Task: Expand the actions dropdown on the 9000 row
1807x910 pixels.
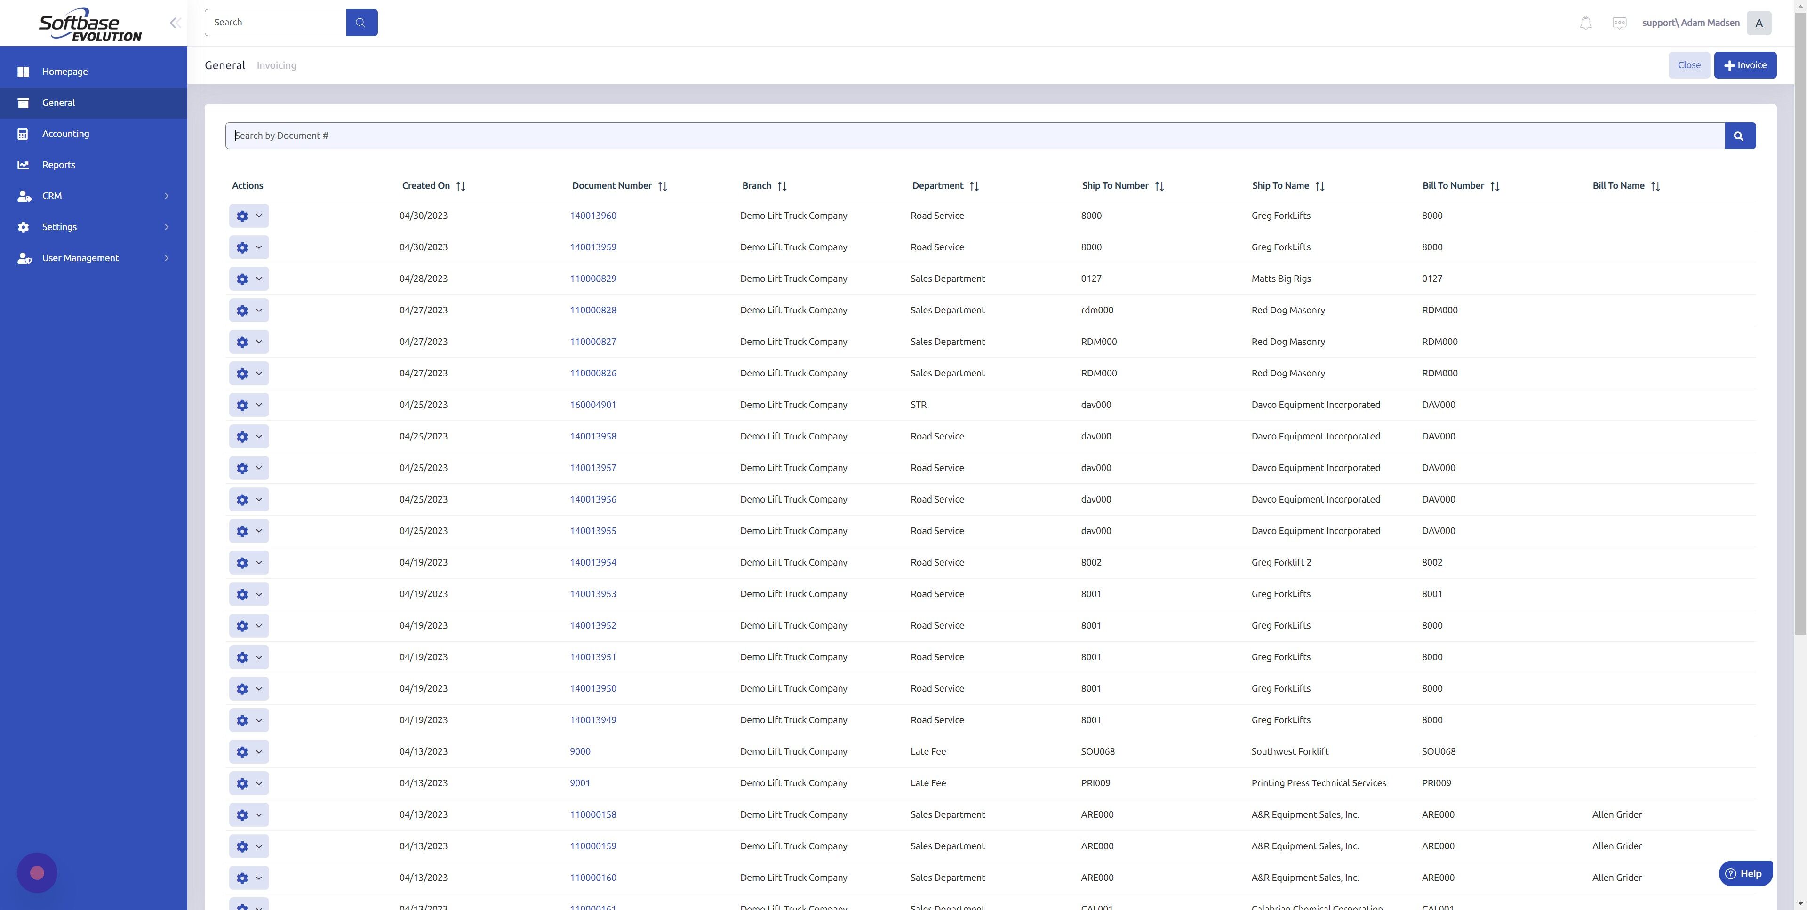Action: [x=257, y=751]
